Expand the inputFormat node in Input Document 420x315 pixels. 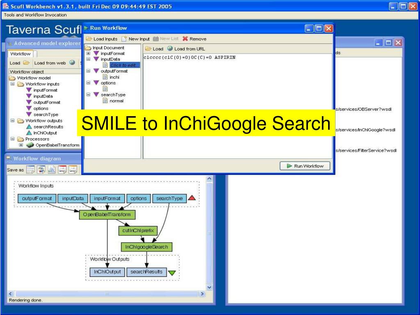[88, 53]
